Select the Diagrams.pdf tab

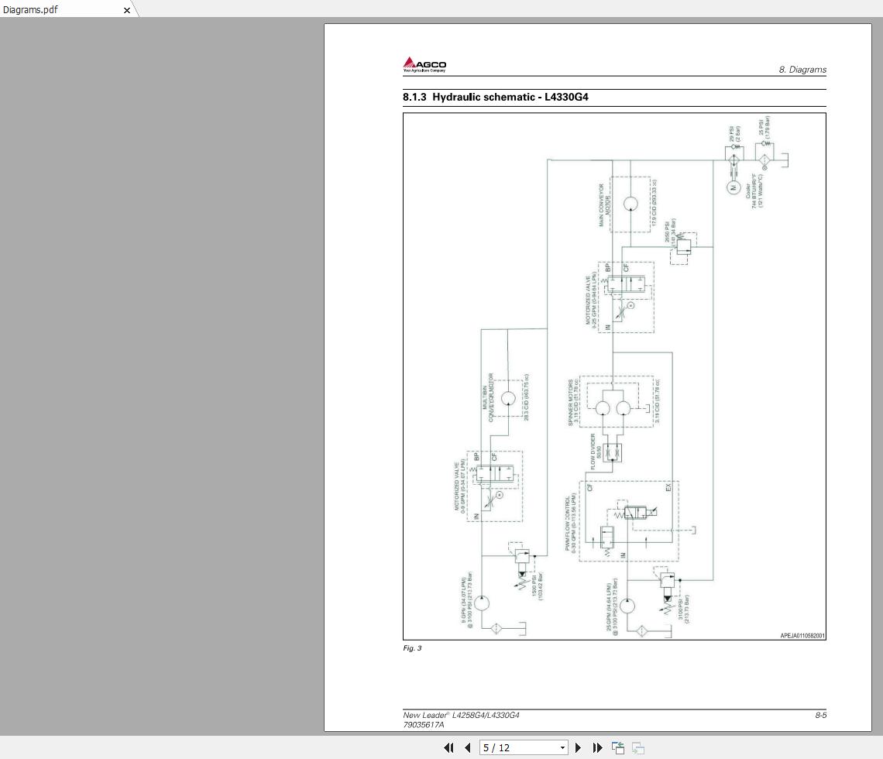click(x=46, y=9)
